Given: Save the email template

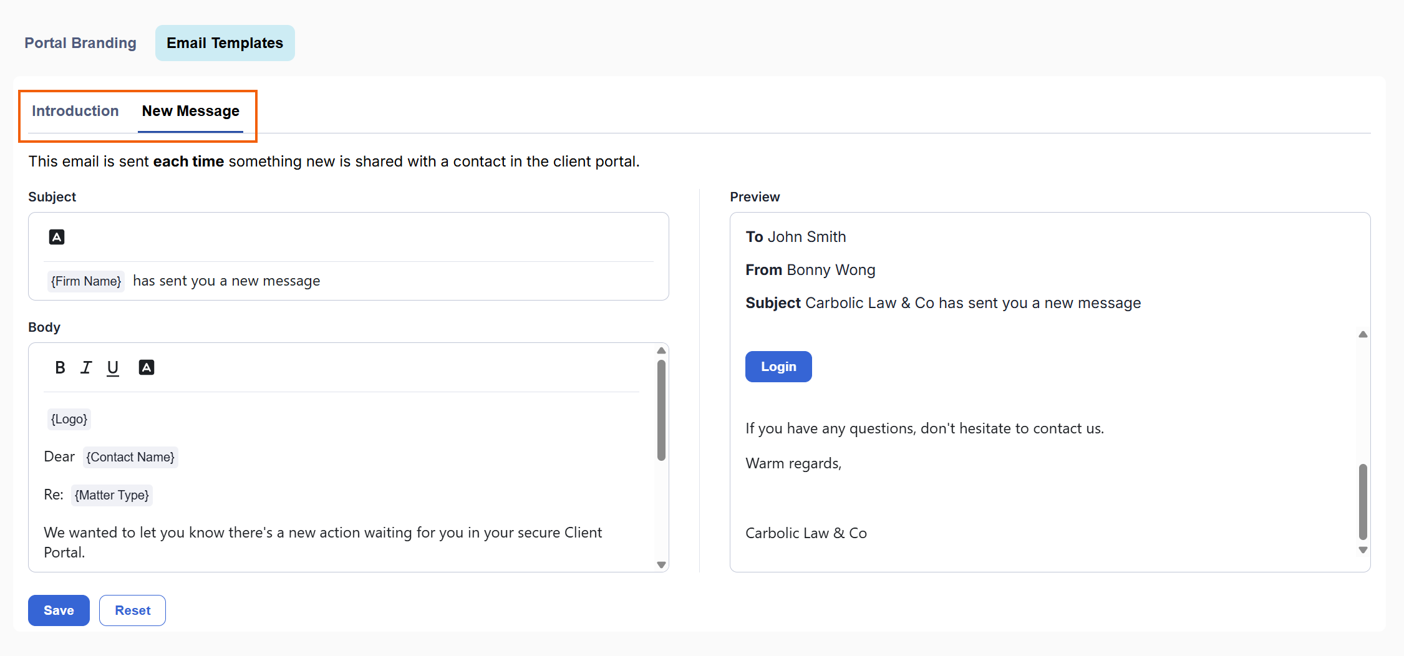Looking at the screenshot, I should coord(59,610).
